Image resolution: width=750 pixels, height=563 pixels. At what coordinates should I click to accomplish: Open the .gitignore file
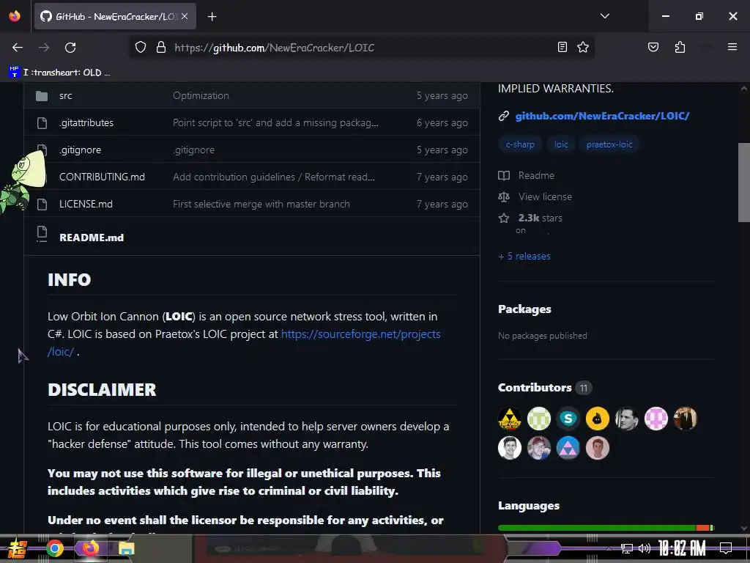pos(81,150)
